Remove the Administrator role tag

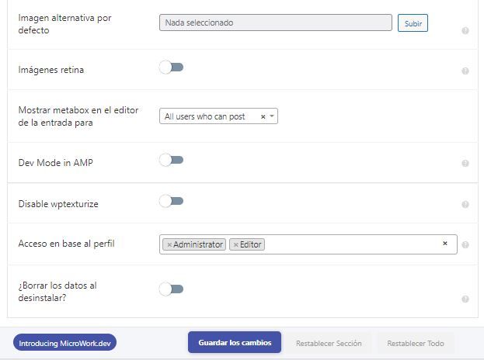(169, 244)
